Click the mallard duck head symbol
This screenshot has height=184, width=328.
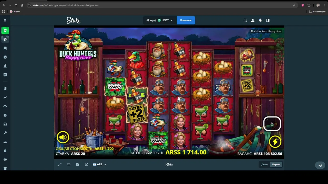coord(137,59)
